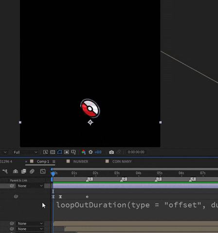218x233 pixels.
Task: Switch to the NUMBER composition tab
Action: (x=81, y=162)
